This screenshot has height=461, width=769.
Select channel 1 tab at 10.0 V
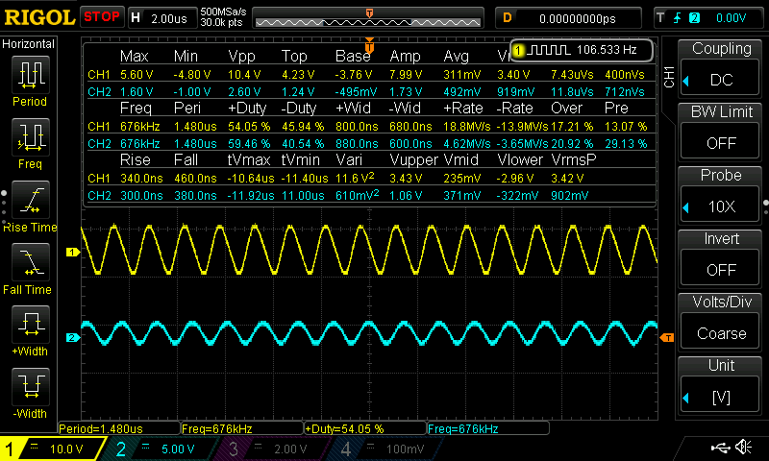tap(52, 449)
